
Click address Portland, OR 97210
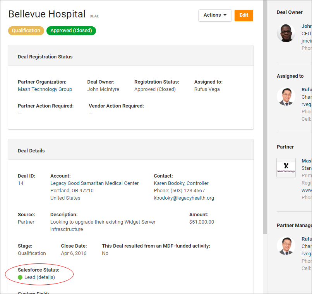[x=72, y=191]
